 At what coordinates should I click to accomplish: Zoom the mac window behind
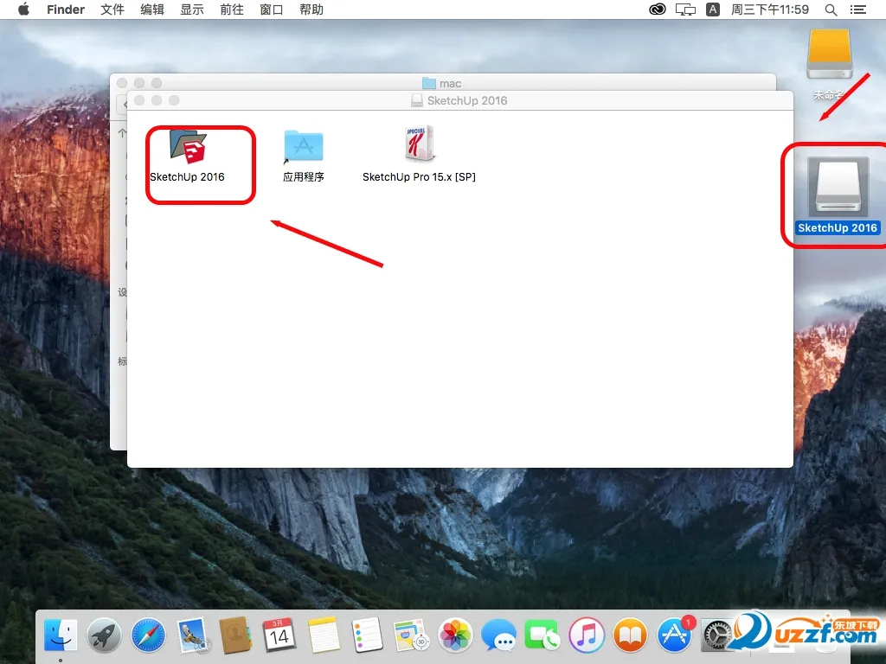tap(157, 83)
